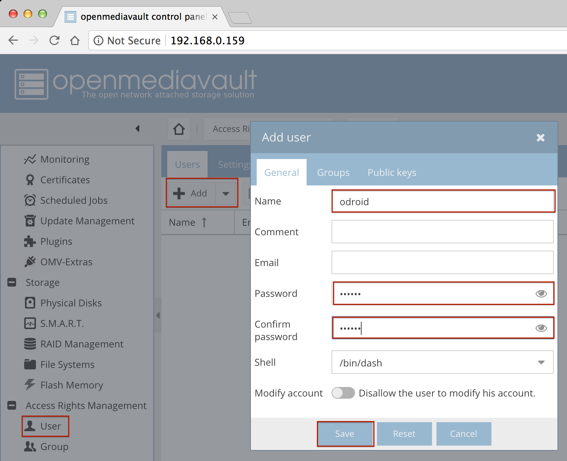Click the Not Secure info icon
This screenshot has width=567, height=461.
(x=99, y=40)
